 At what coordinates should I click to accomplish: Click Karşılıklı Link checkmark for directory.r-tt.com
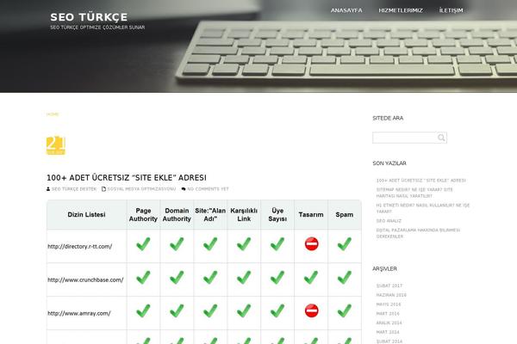click(x=244, y=244)
